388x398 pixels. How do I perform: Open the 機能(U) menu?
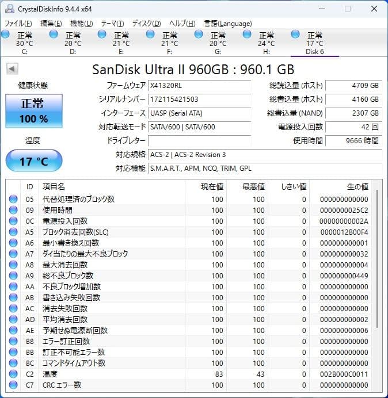pos(82,24)
